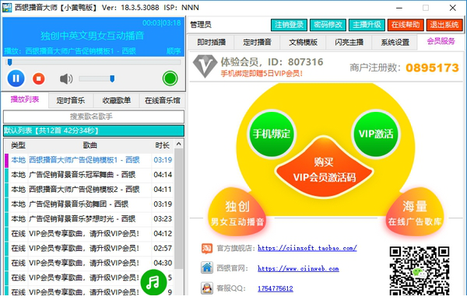
Task: Open the taobao official store link
Action: click(x=307, y=248)
